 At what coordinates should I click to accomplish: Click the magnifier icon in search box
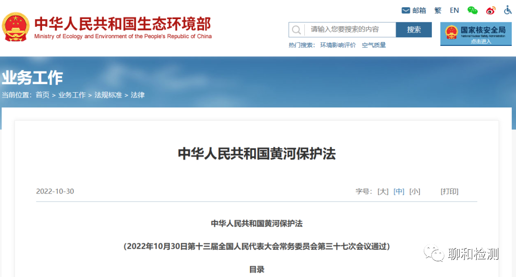pos(297,30)
